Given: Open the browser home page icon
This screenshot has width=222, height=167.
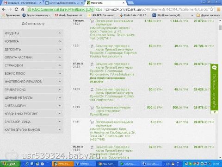Looking at the screenshot, I should (x=23, y=9).
